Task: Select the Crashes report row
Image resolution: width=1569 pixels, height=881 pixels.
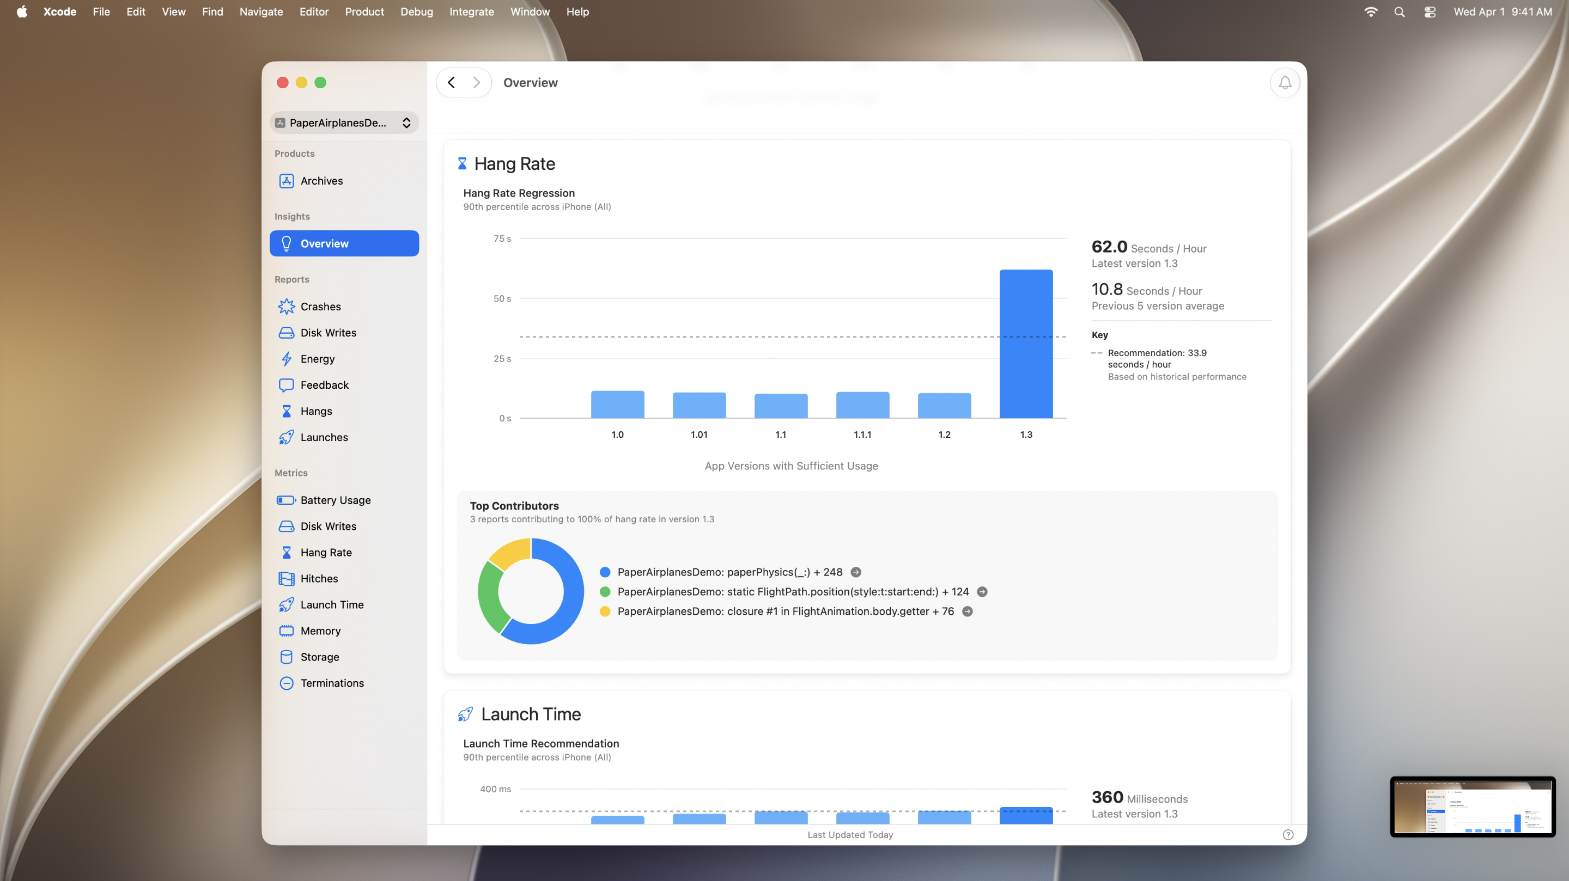Action: click(344, 306)
